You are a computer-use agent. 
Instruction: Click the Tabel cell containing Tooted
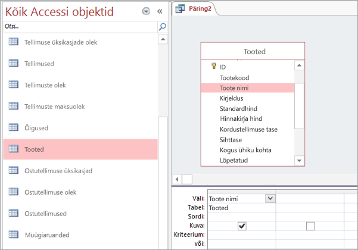[x=242, y=208]
